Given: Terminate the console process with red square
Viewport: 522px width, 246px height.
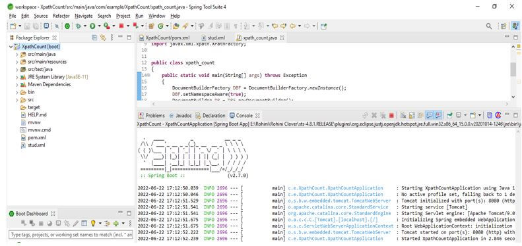Looking at the screenshot, I should click(x=391, y=115).
